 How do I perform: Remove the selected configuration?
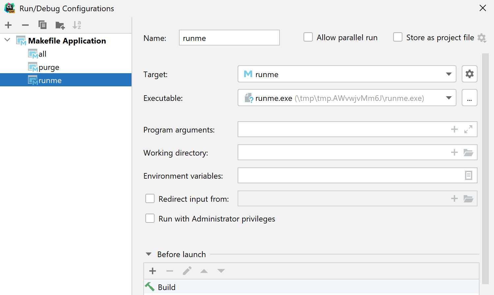click(x=25, y=25)
